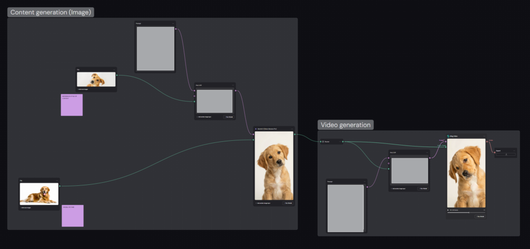Screen dimensions: 530x249
Task: Open three-dot menu on video Any LLM node
Action: 427,153
